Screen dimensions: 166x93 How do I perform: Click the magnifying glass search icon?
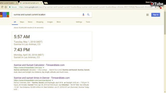88,15
